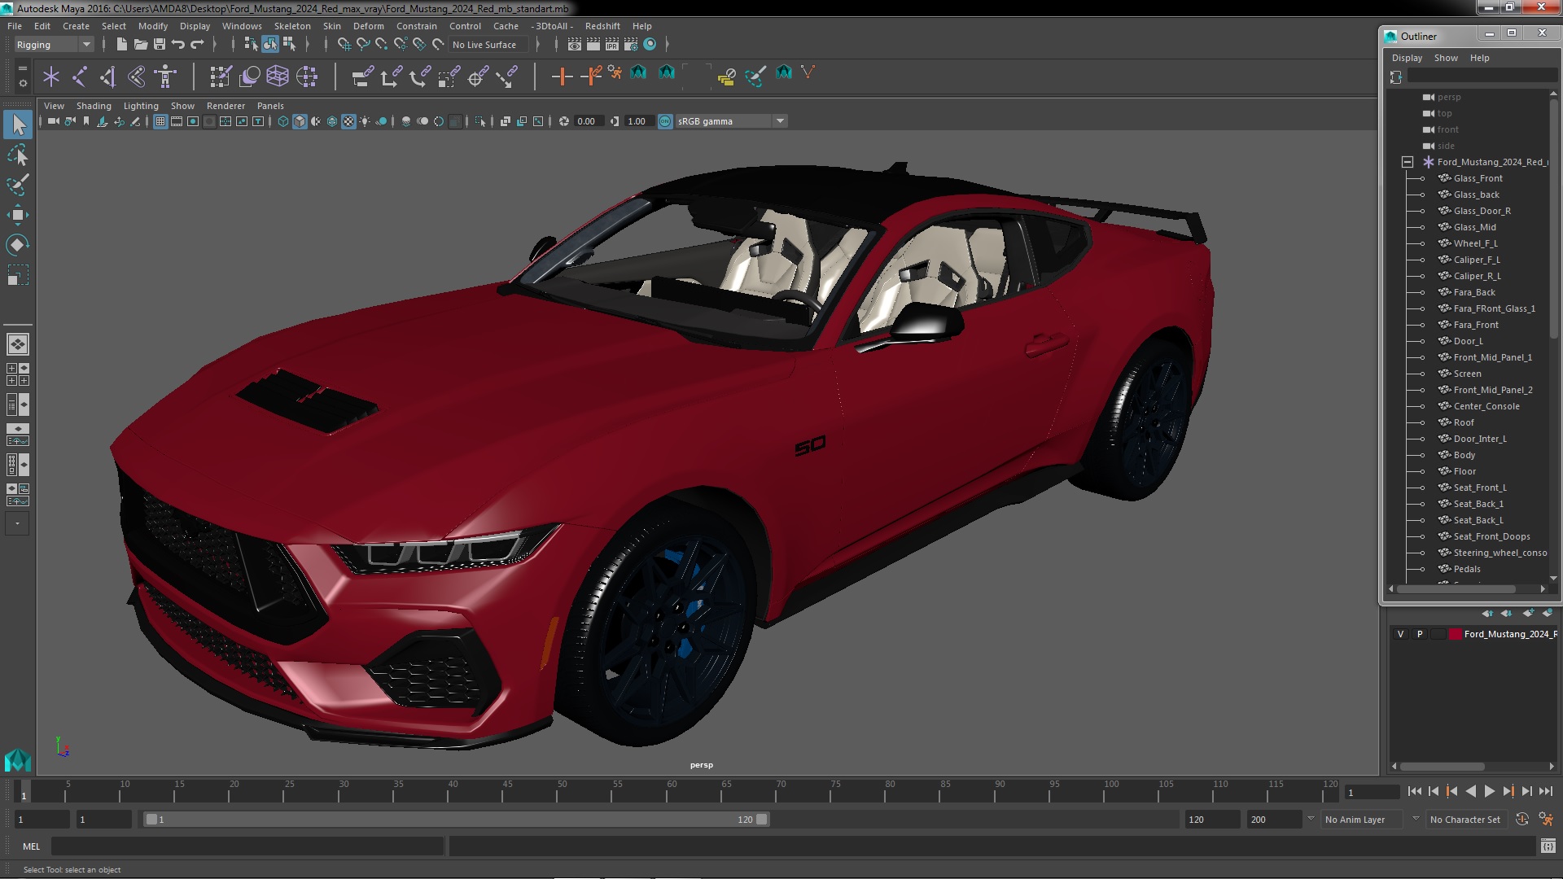Click the Play forwards button
Viewport: 1563px width, 879px height.
[x=1489, y=791]
